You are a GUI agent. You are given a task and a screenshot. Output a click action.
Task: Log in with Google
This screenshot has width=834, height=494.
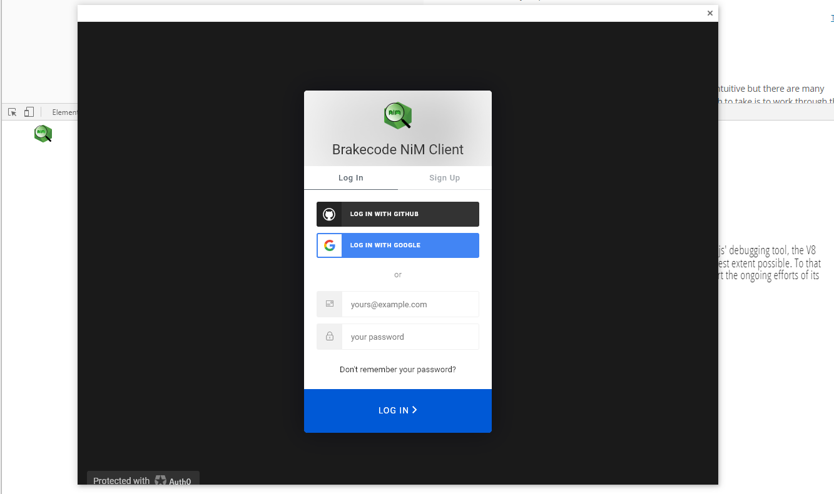tap(398, 245)
